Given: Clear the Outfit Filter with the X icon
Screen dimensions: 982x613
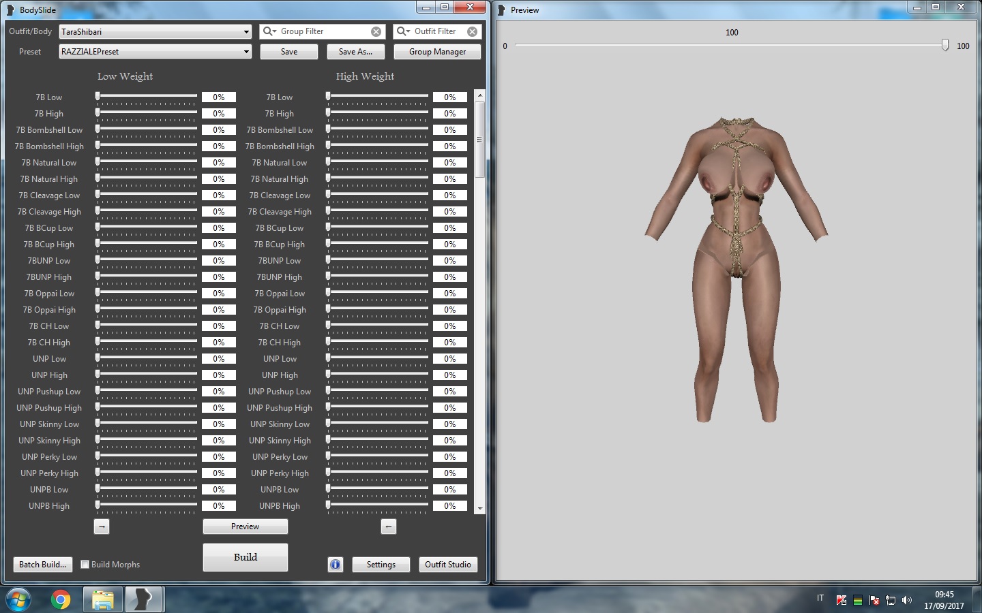Looking at the screenshot, I should [473, 31].
